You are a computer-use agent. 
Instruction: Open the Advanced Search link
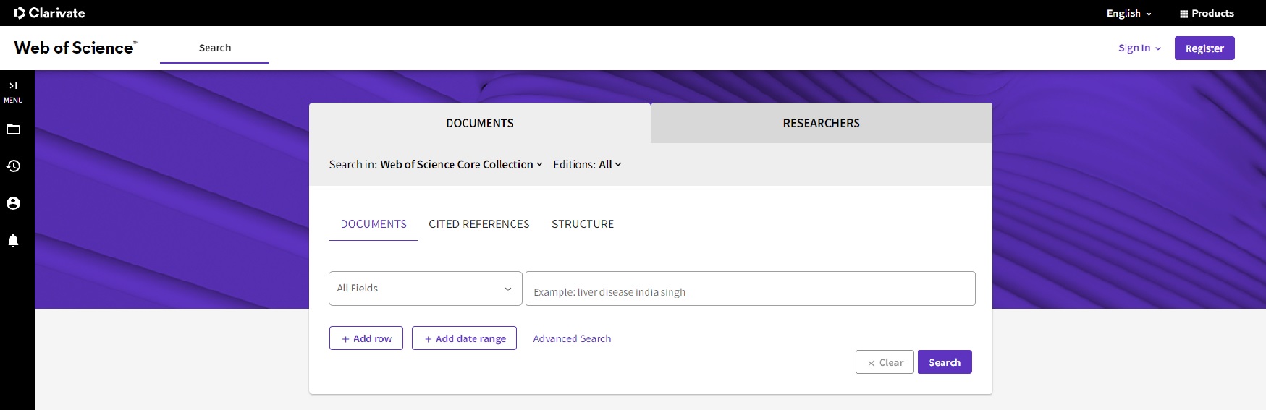tap(572, 338)
